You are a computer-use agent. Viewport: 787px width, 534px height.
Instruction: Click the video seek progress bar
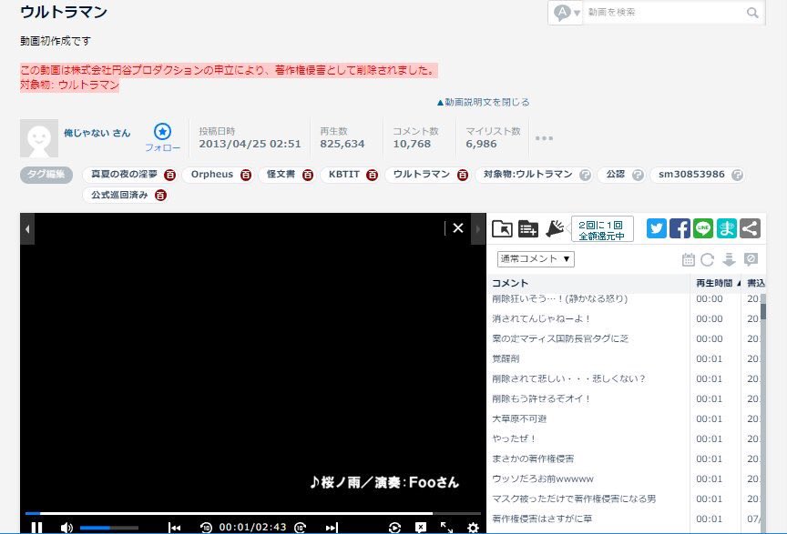253,513
